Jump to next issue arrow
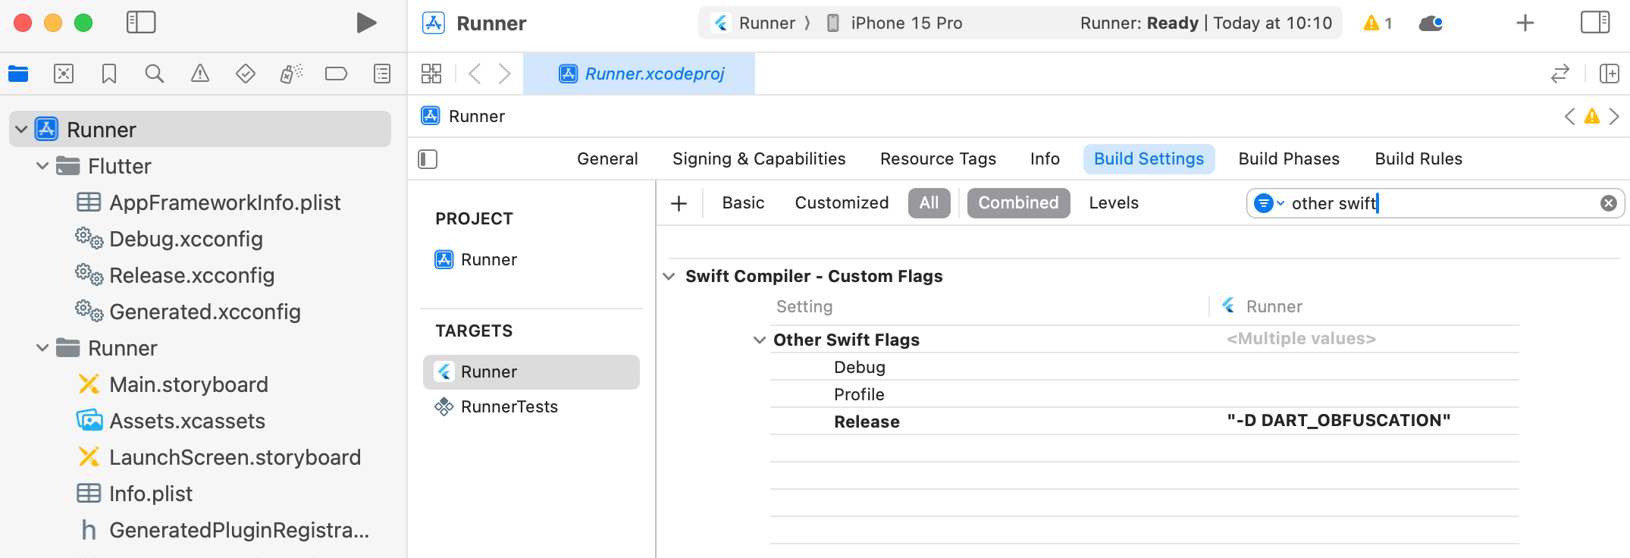1630x558 pixels. pyautogui.click(x=1614, y=116)
